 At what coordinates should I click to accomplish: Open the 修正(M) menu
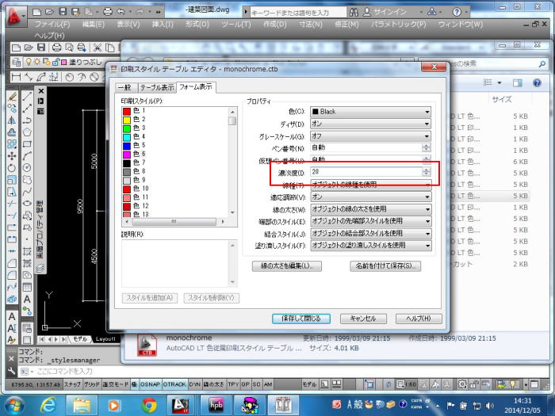(x=346, y=24)
